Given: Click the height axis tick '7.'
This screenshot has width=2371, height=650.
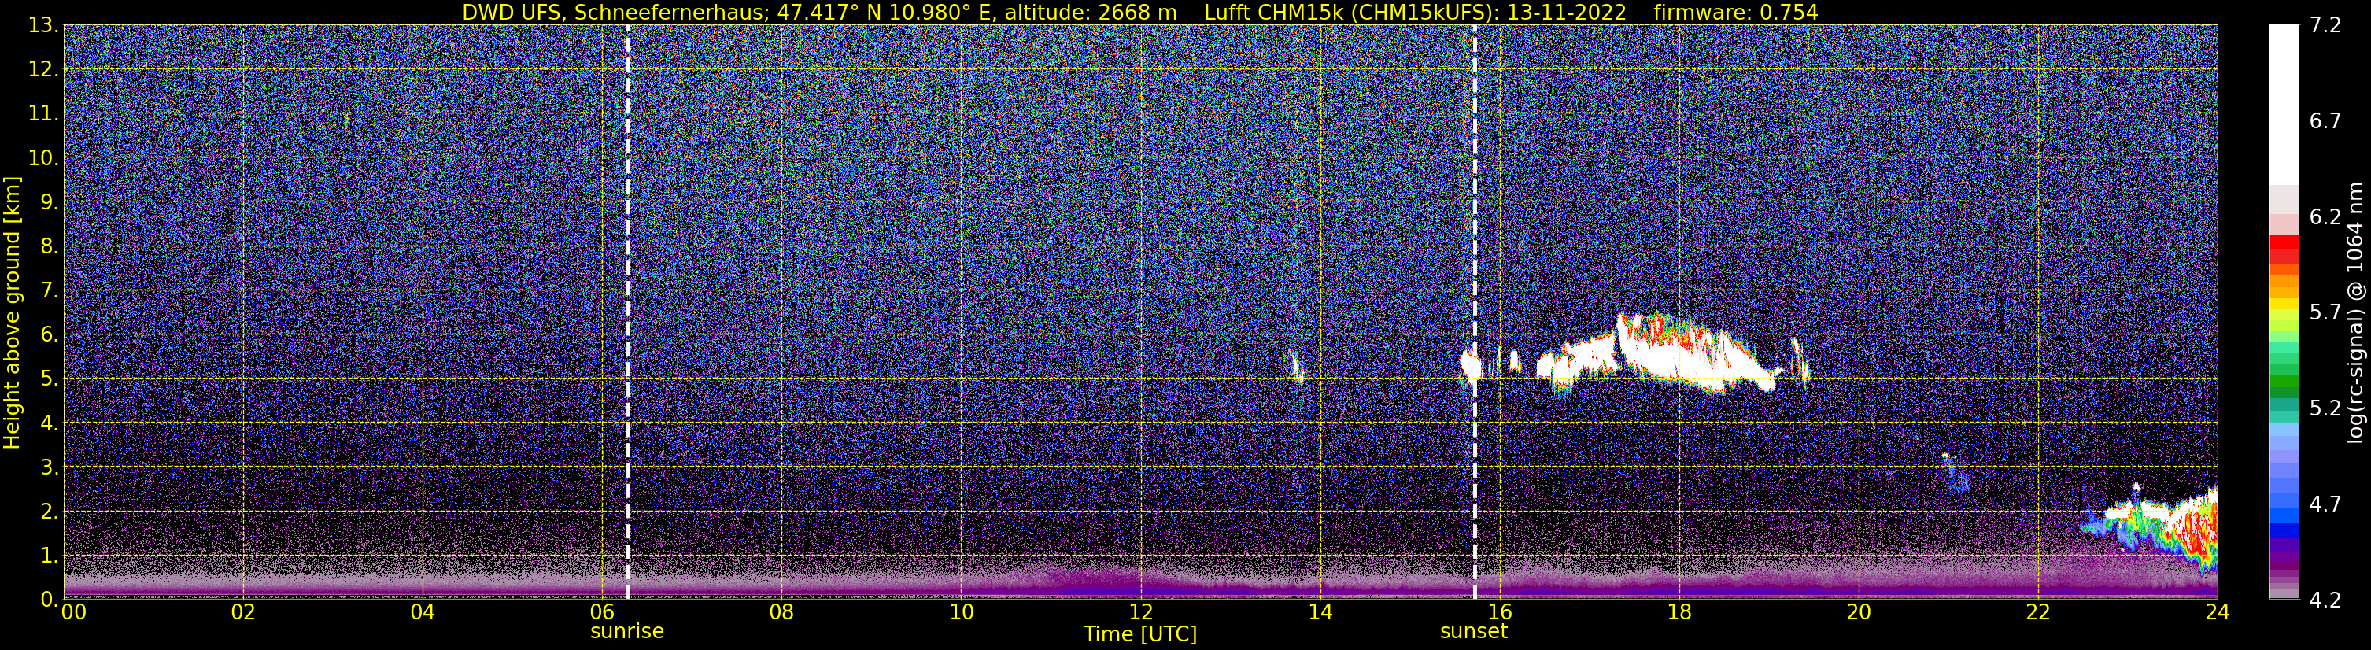Looking at the screenshot, I should tap(49, 291).
